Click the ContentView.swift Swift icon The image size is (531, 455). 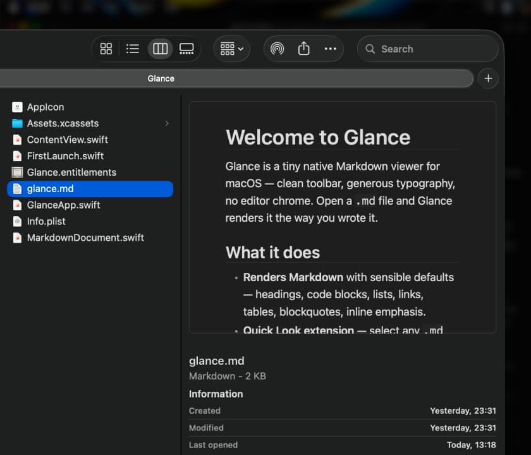click(x=17, y=140)
